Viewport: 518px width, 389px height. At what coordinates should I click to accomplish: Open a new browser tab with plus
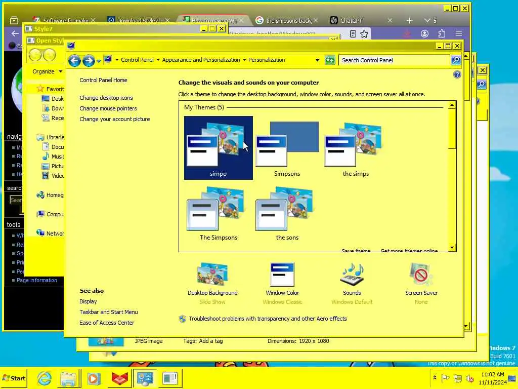tap(409, 20)
